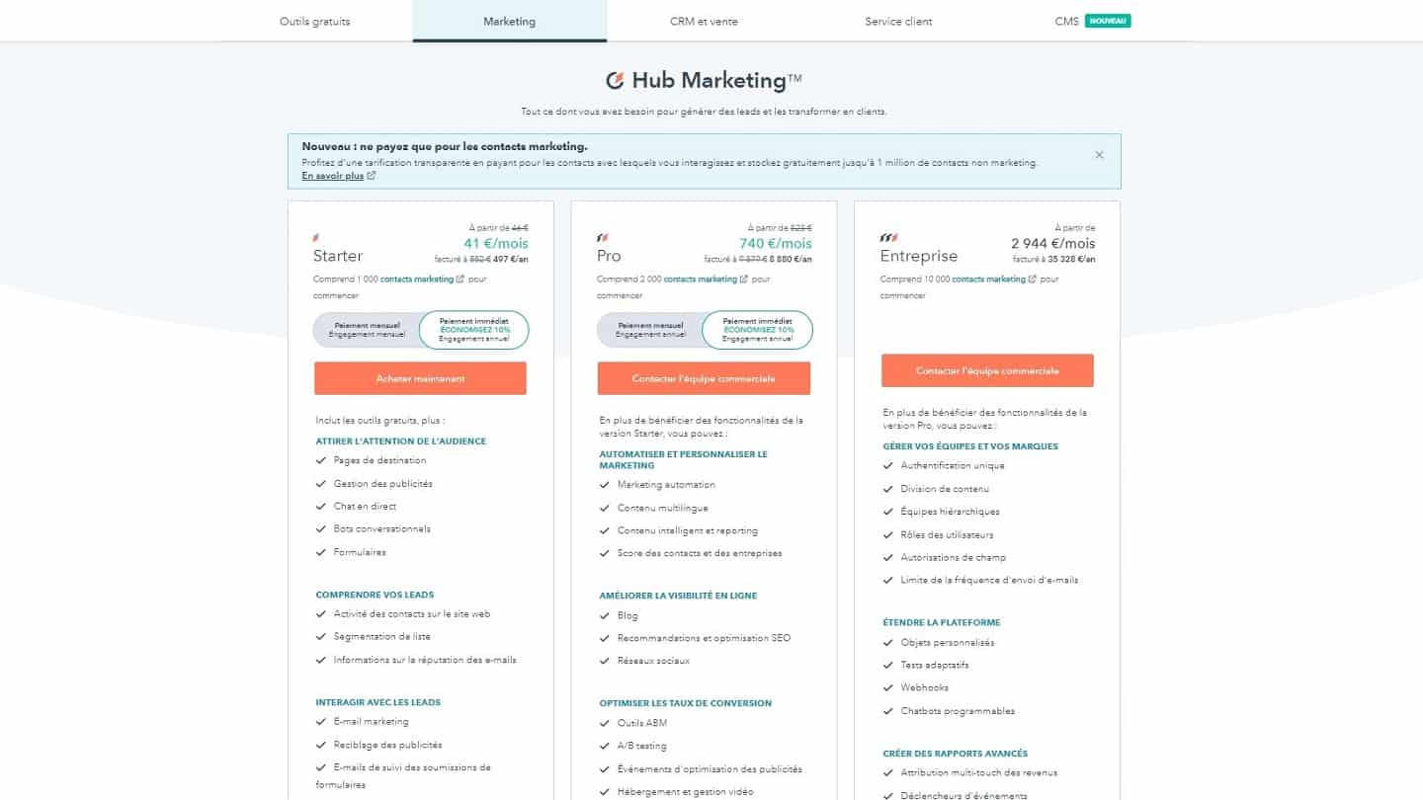Click checkmark beside Authentification unique
The height and width of the screenshot is (800, 1423).
coord(888,465)
